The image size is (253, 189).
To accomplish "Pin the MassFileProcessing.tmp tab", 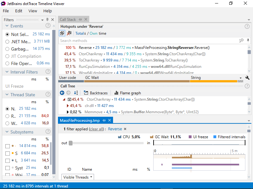I will [104, 121].
